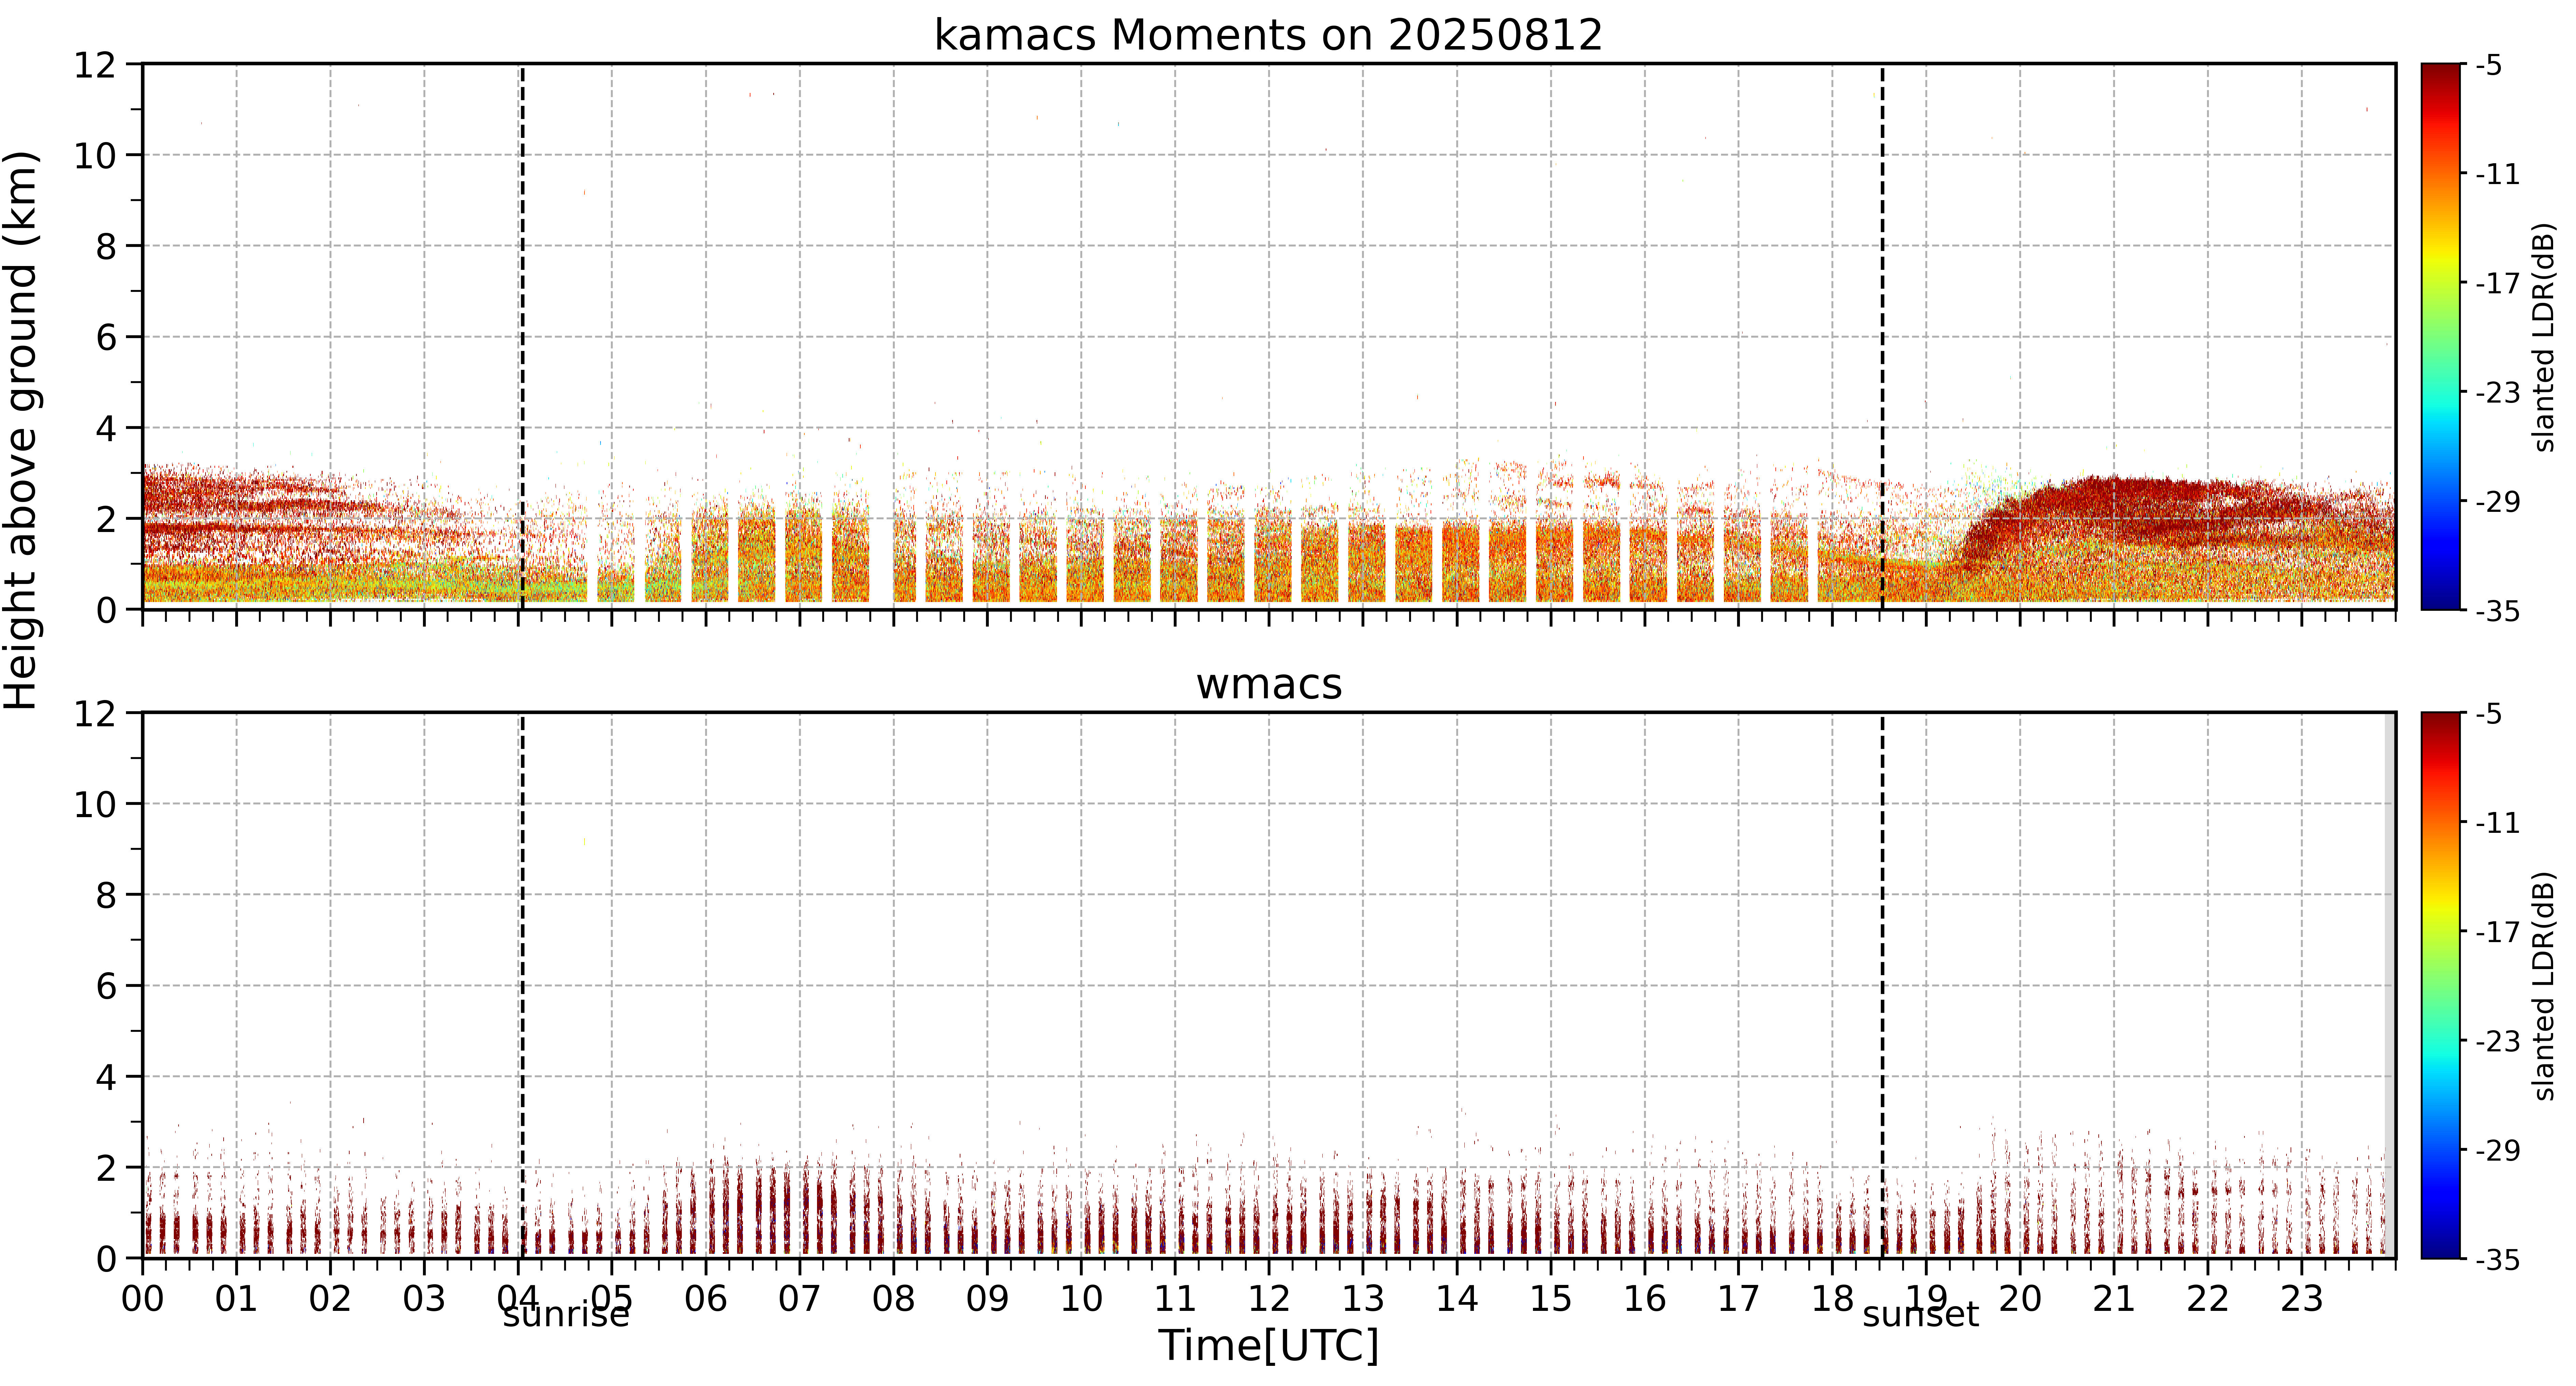The height and width of the screenshot is (1386, 2576).
Task: Click the '6' height tick of the wmacs panel
Action: tap(106, 986)
